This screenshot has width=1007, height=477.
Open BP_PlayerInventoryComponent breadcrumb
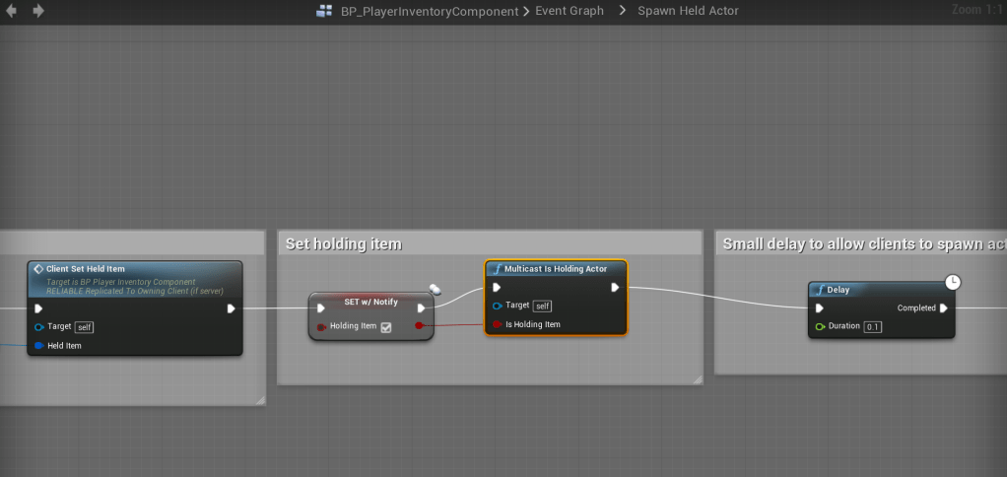pyautogui.click(x=430, y=11)
